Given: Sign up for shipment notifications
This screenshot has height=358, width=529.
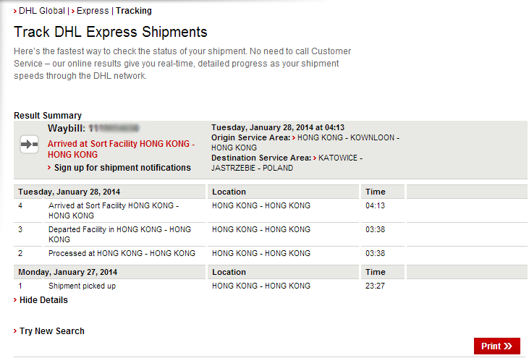Looking at the screenshot, I should point(122,168).
